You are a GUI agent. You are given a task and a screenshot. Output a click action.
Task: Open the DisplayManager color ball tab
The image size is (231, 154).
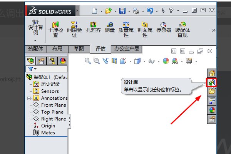tap(63, 61)
